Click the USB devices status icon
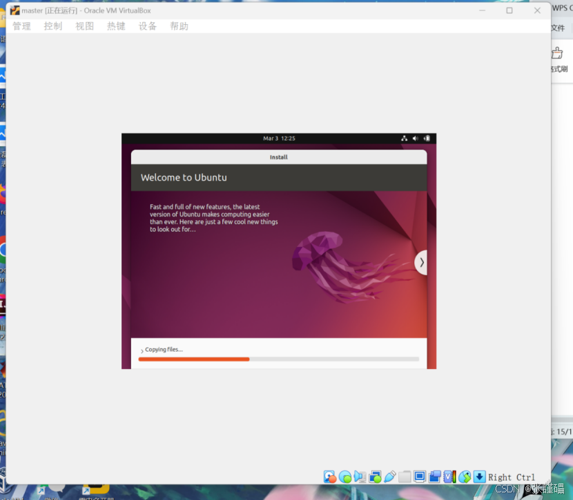Viewport: 573px width, 500px height. click(x=390, y=477)
